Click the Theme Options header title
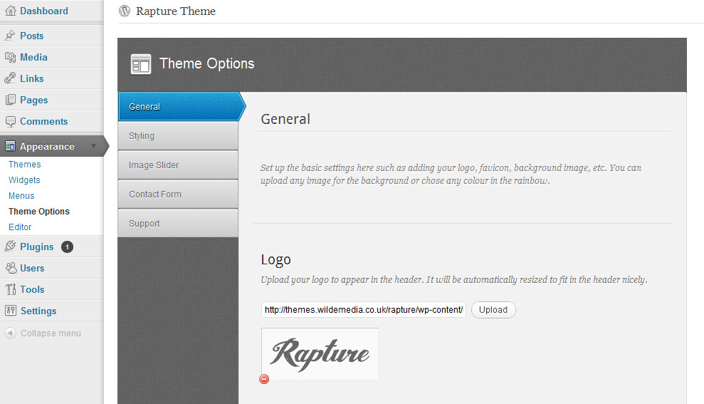This screenshot has width=704, height=404. click(207, 63)
